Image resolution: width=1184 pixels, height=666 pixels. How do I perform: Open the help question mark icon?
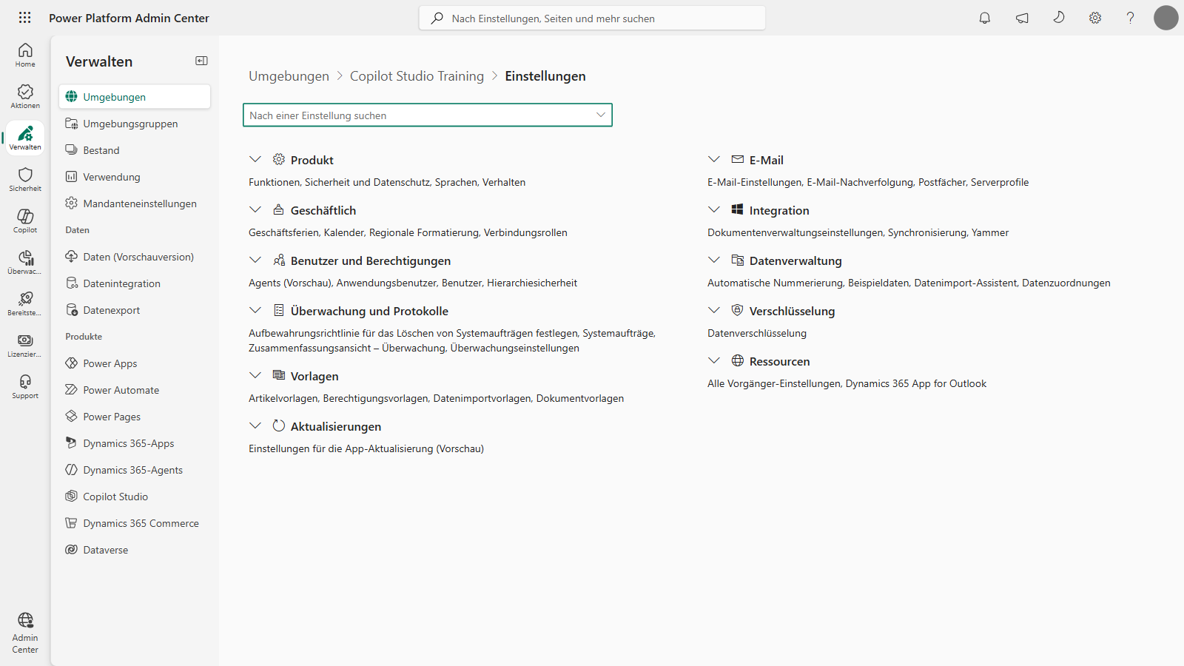pyautogui.click(x=1130, y=18)
